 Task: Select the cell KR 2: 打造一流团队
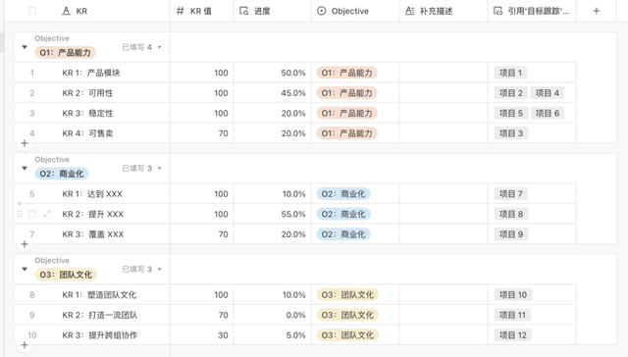coord(100,315)
